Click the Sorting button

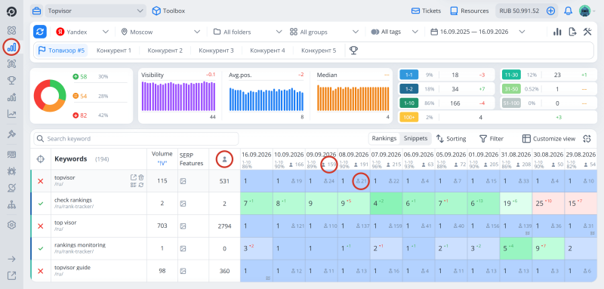(x=451, y=139)
